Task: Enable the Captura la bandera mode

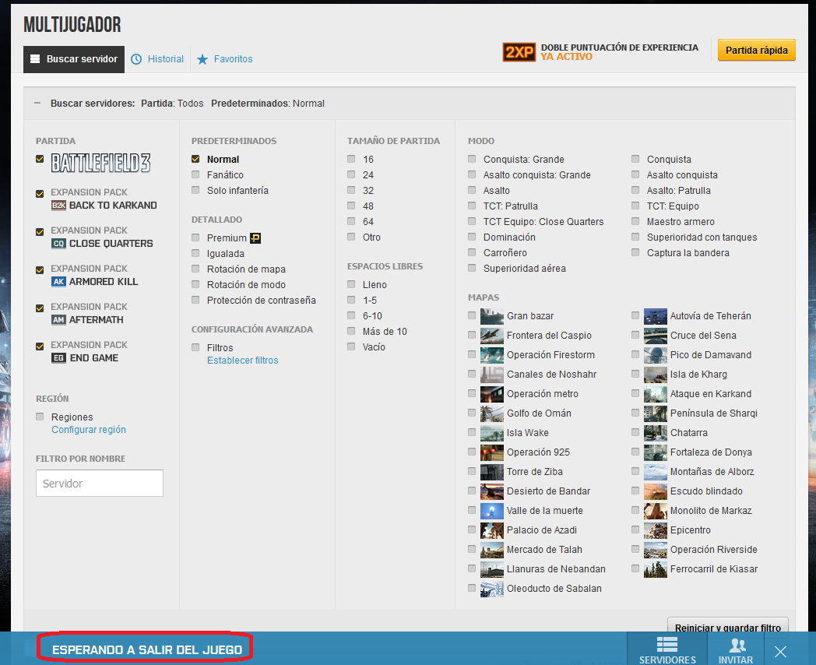Action: (635, 253)
